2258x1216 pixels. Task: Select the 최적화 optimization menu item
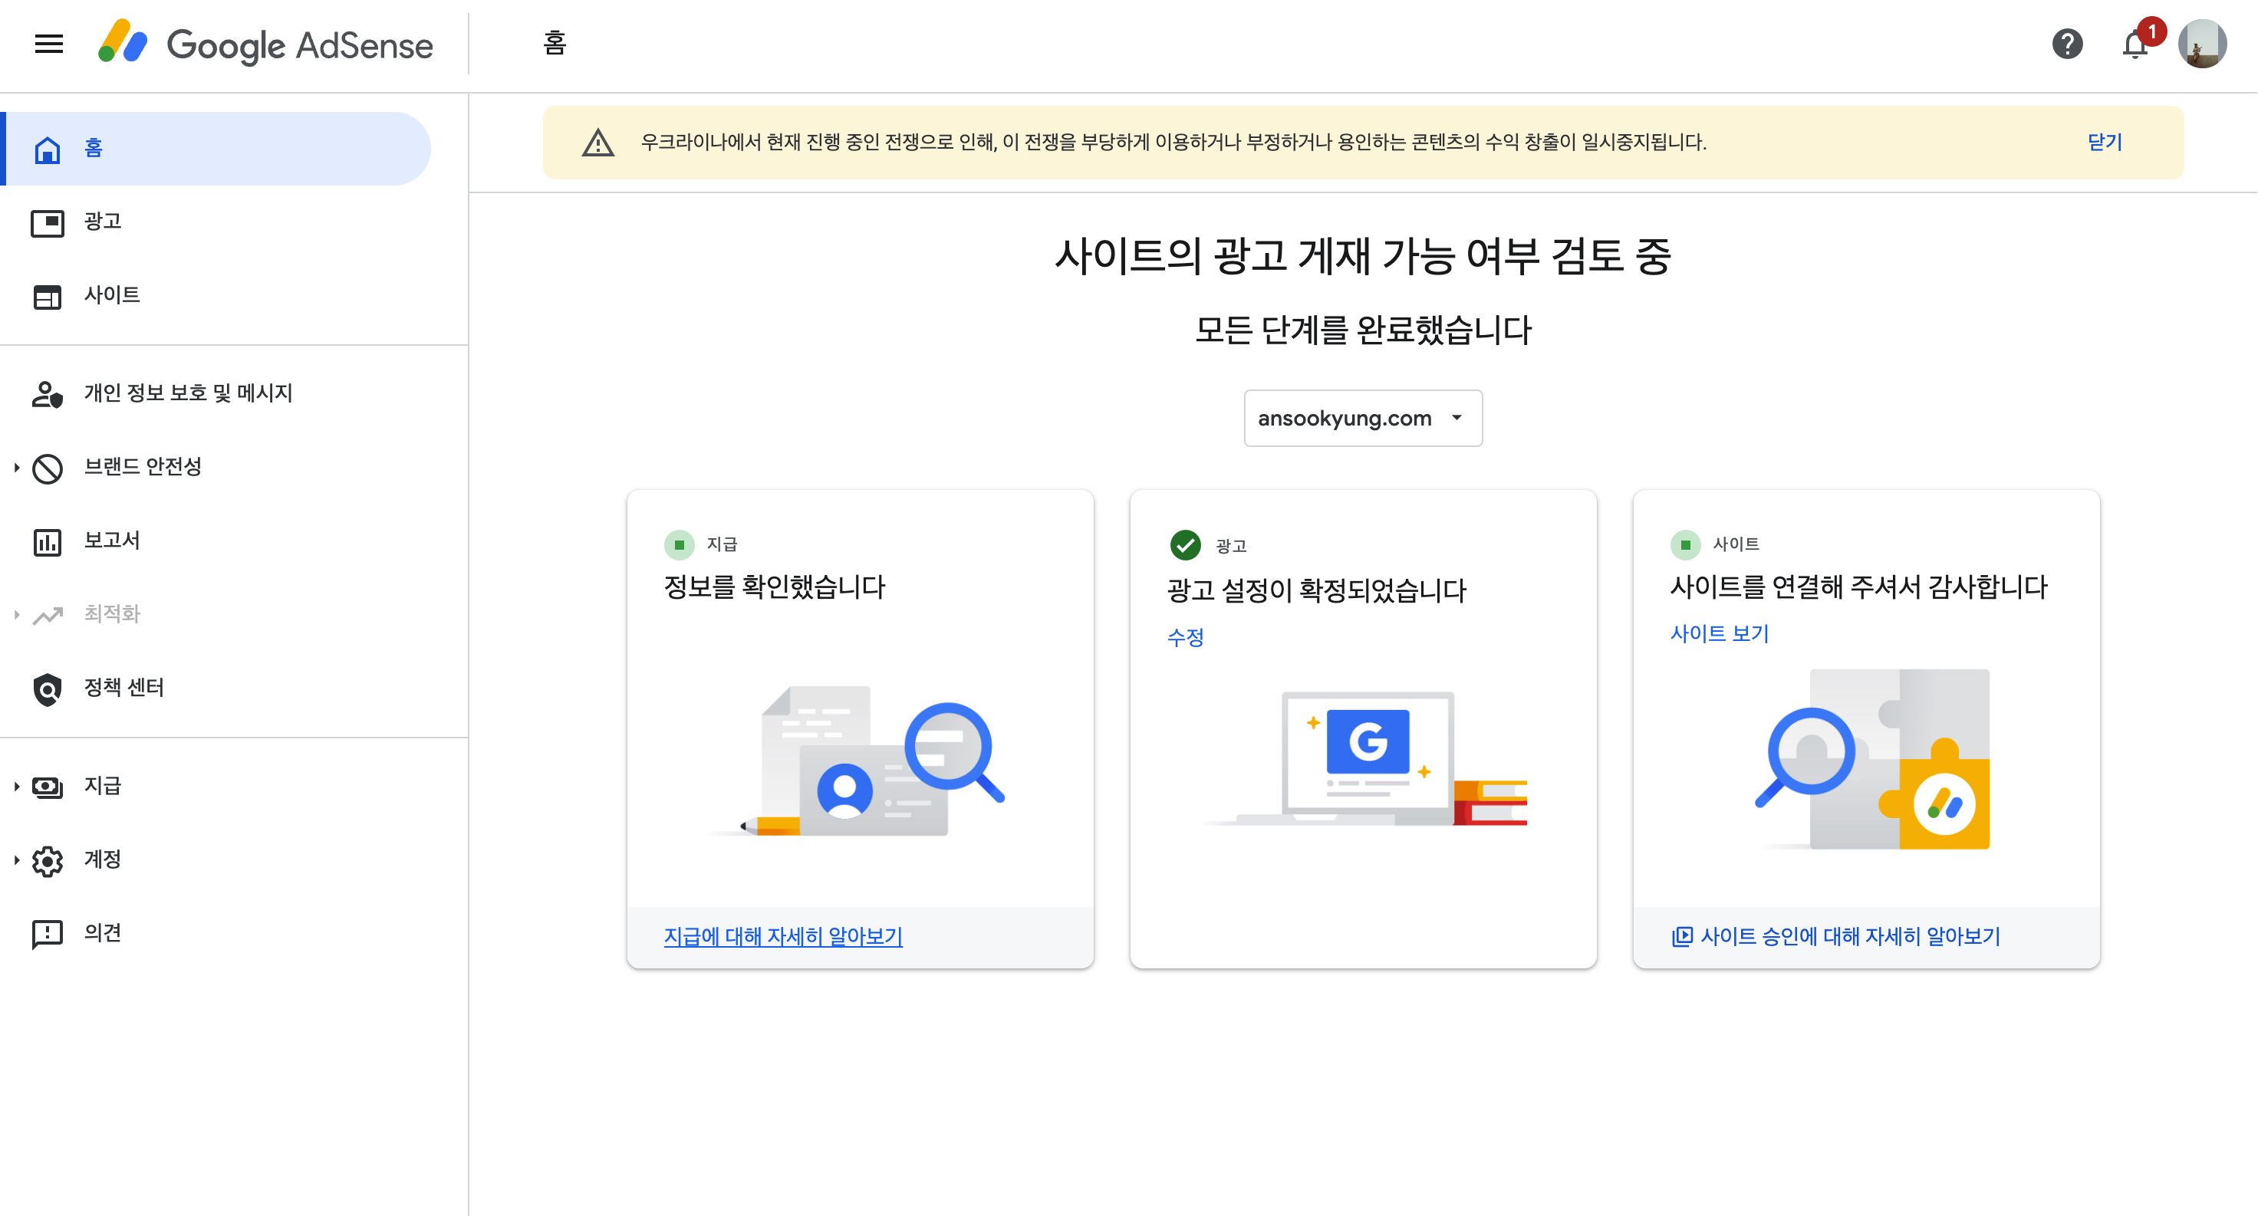[x=112, y=614]
